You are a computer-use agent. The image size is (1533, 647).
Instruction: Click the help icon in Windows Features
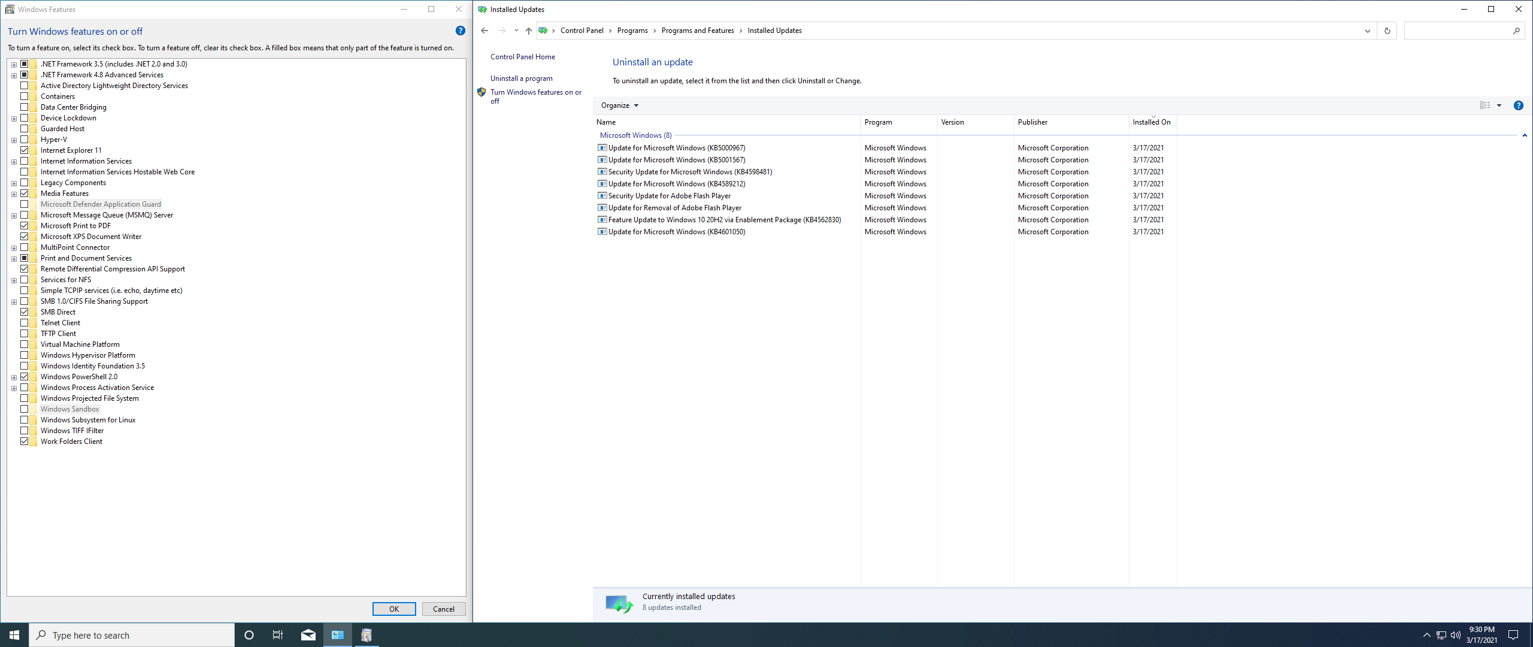(x=460, y=31)
